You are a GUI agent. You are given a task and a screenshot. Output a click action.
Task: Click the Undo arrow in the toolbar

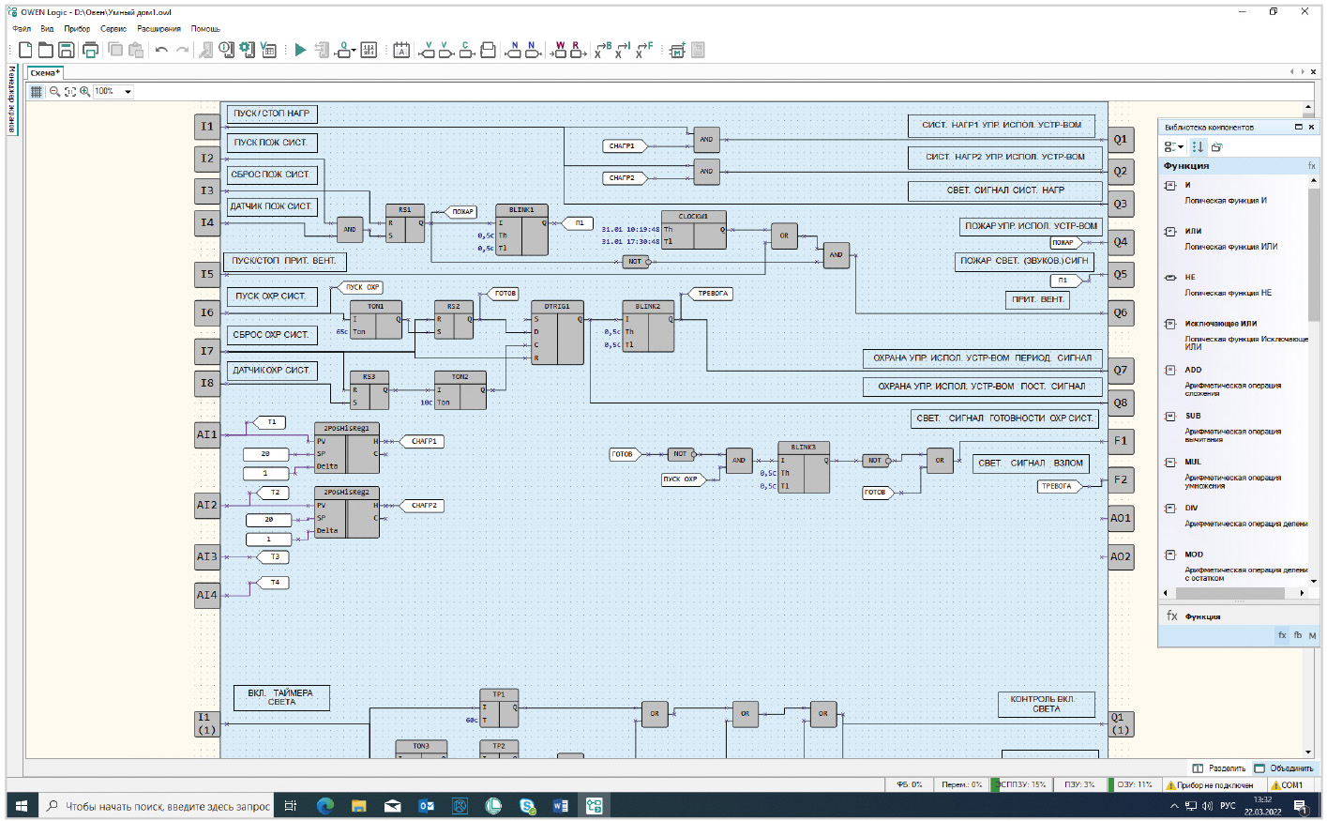pos(161,50)
